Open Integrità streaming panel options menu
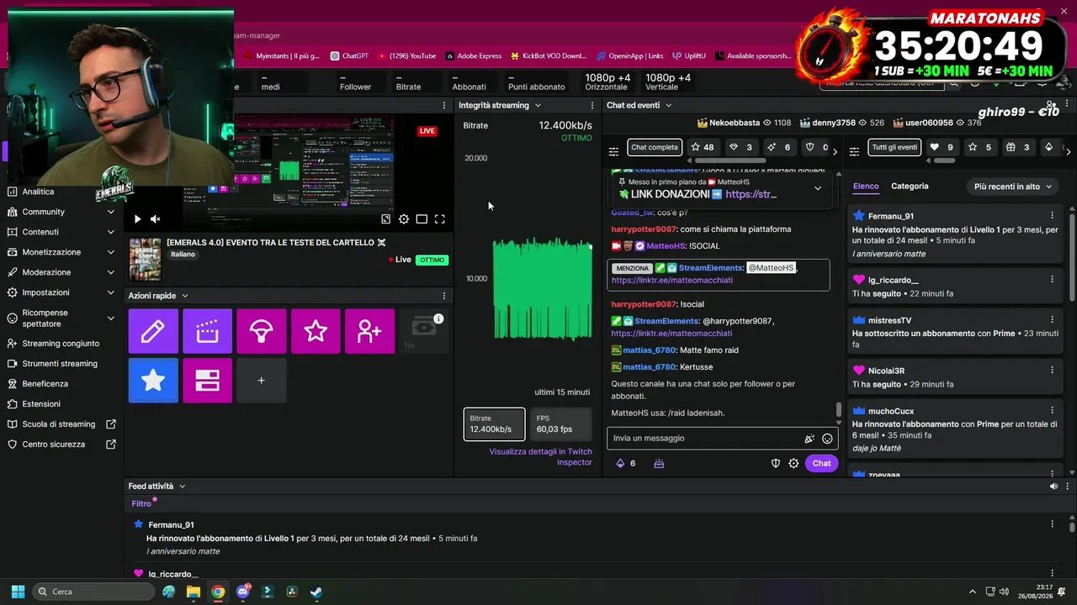This screenshot has width=1077, height=605. [592, 106]
